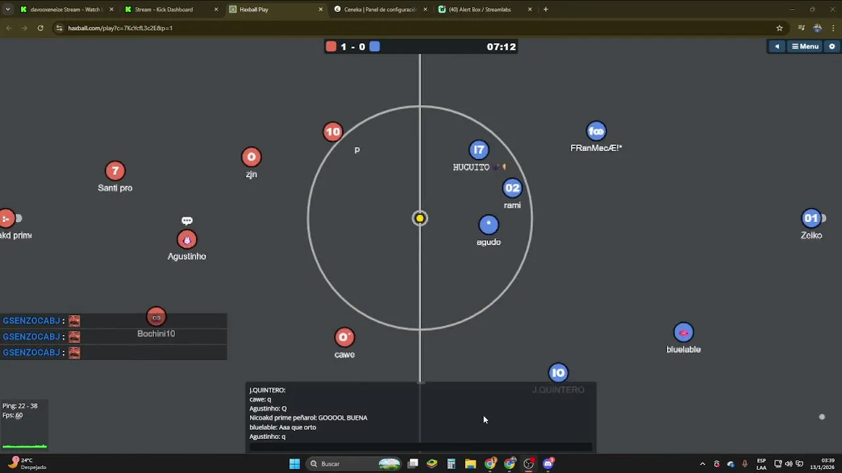Click red player disc zjn
Image resolution: width=842 pixels, height=473 pixels.
[x=251, y=157]
